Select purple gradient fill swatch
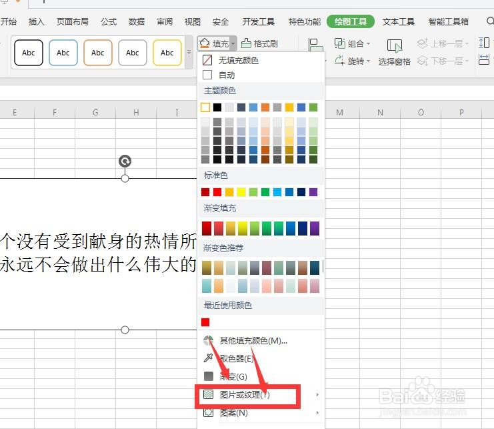This screenshot has height=429, width=494. tap(315, 229)
